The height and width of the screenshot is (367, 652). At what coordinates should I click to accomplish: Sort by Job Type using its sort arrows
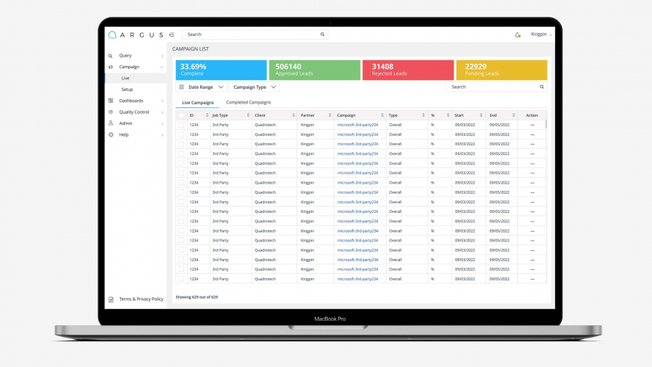pyautogui.click(x=248, y=115)
